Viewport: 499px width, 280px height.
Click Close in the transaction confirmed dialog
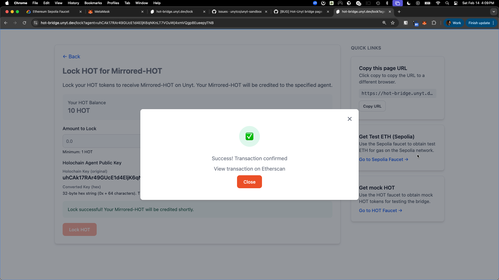249,182
